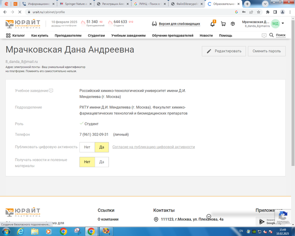Set digital activity publishing to Нет
Screen dimensions: 295x236
pos(87,147)
